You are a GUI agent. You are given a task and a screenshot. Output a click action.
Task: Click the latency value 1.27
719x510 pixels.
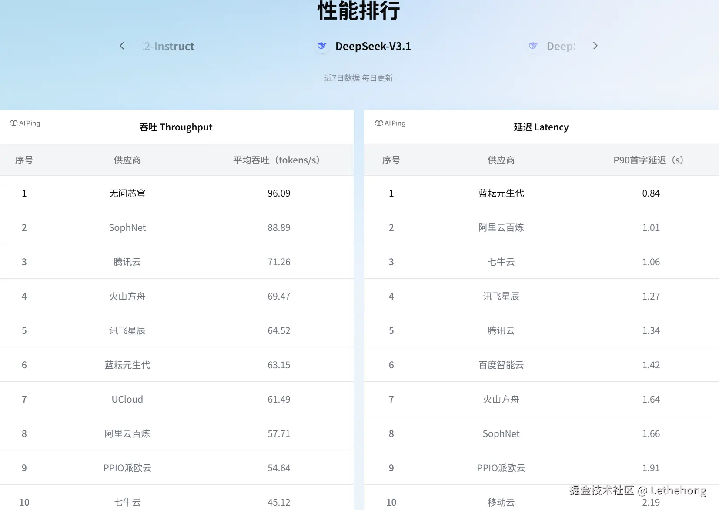click(x=651, y=296)
